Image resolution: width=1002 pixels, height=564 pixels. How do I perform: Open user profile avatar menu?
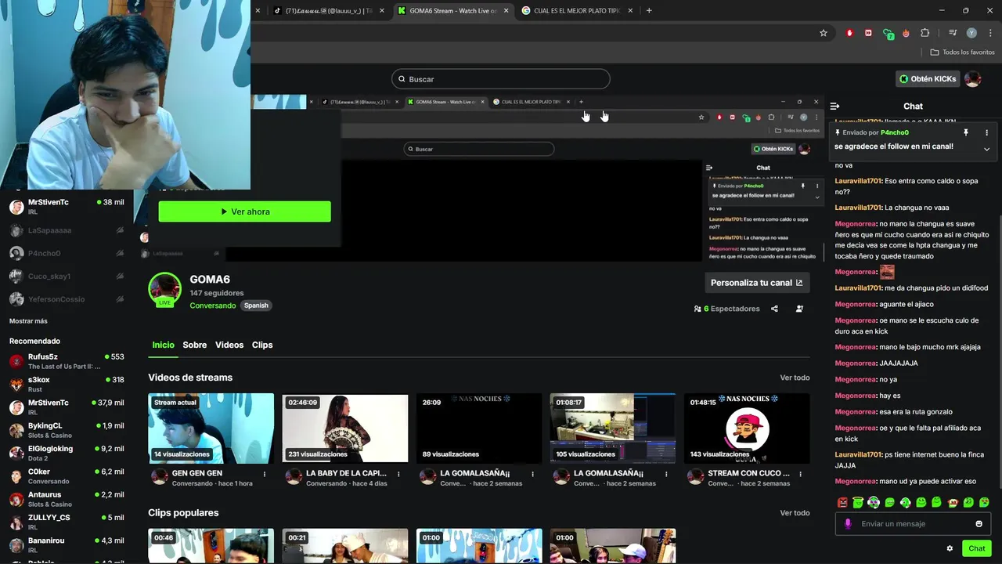[x=973, y=79]
